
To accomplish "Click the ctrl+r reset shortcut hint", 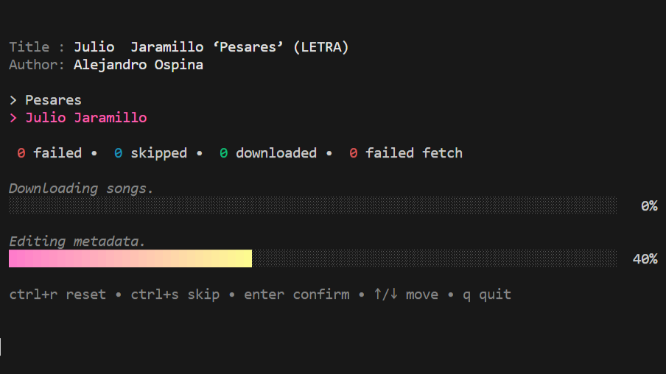I will point(57,294).
